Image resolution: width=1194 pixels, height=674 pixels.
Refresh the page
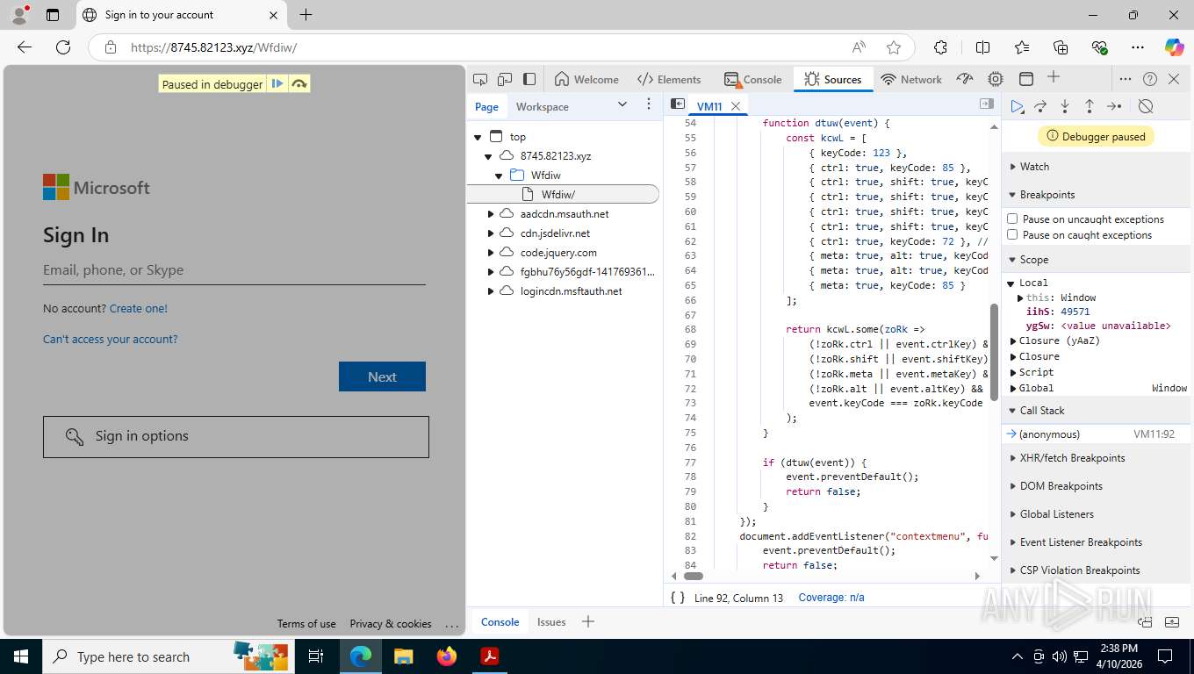coord(62,47)
